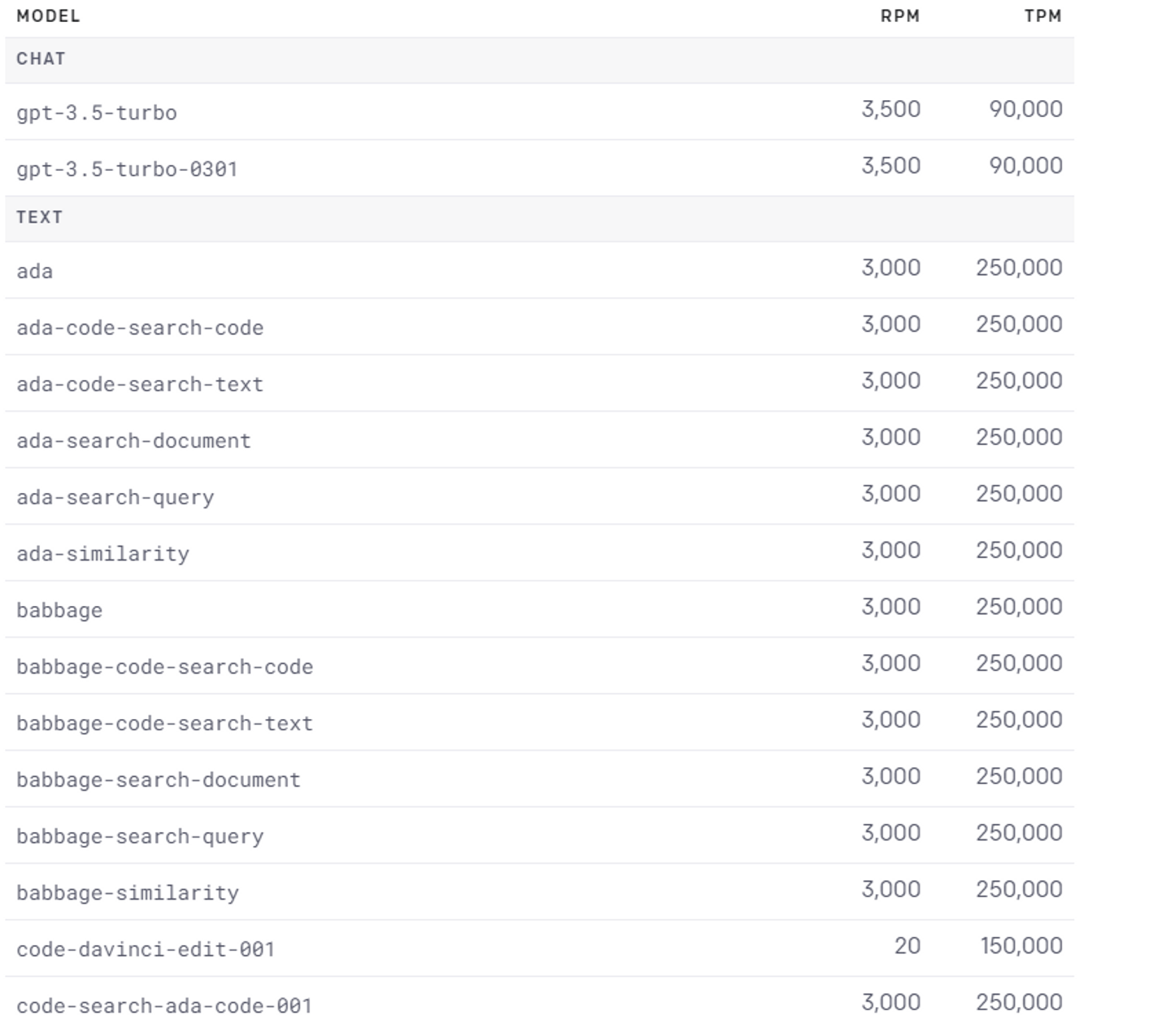This screenshot has height=1020, width=1171.
Task: Click the plain gpt-3.5-turbo model name
Action: 97,112
